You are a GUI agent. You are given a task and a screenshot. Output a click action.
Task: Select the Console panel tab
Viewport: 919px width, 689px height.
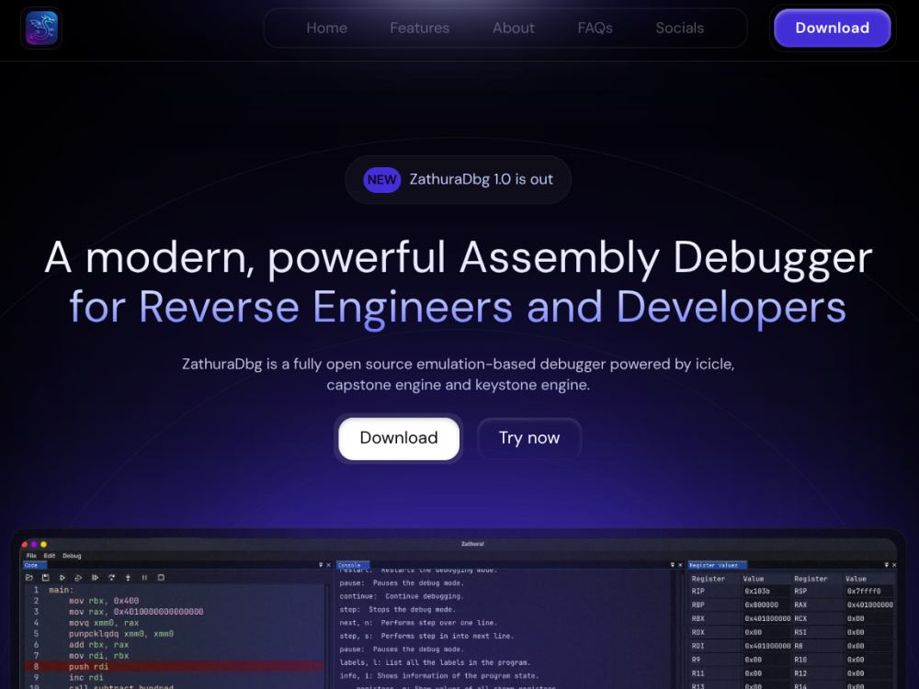coord(352,565)
